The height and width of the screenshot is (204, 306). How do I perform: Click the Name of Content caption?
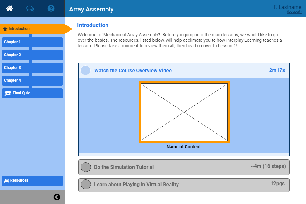tap(184, 147)
